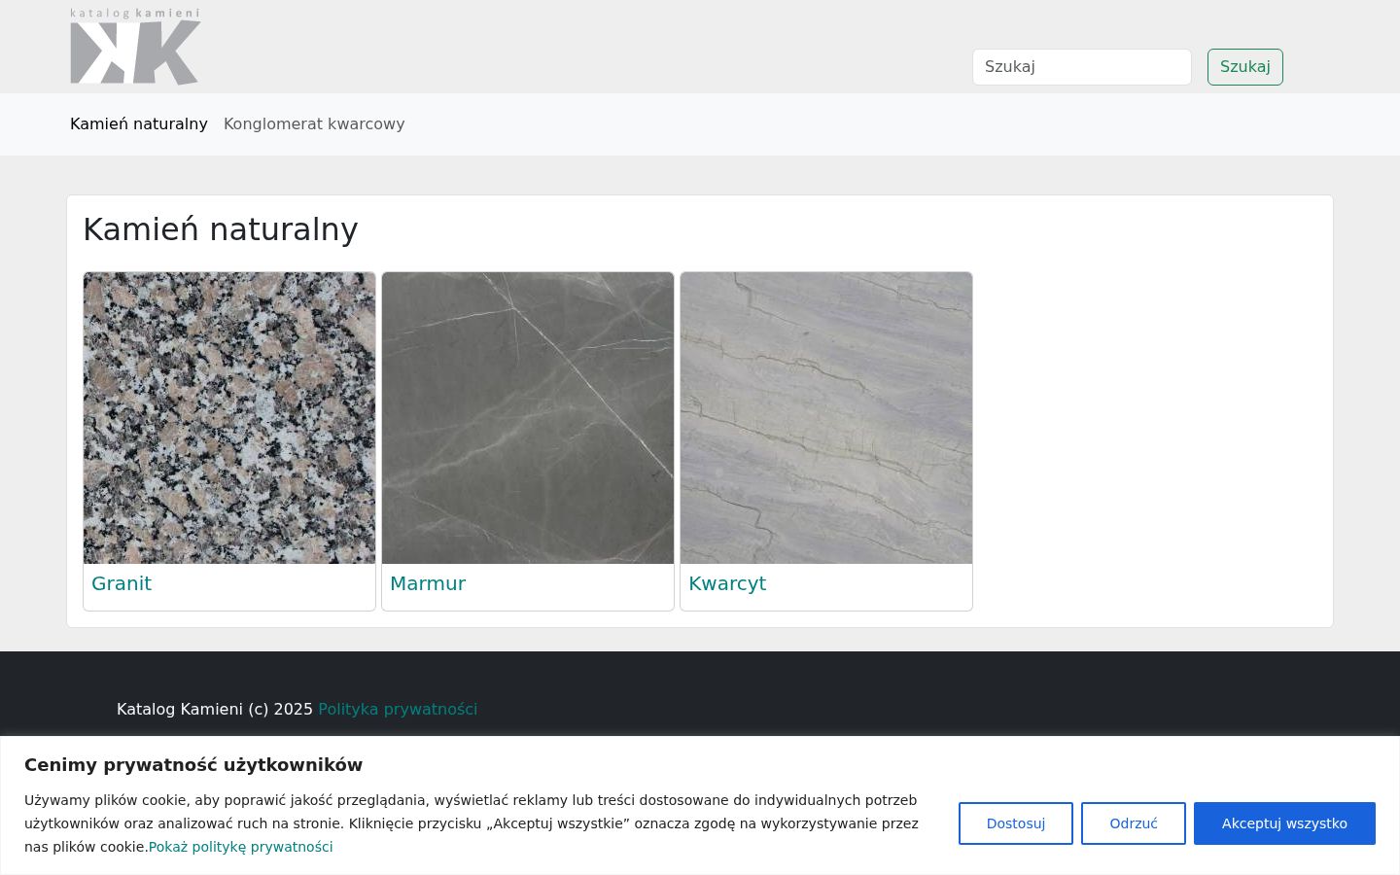Click the Katalog Kamieni logo

[135, 47]
